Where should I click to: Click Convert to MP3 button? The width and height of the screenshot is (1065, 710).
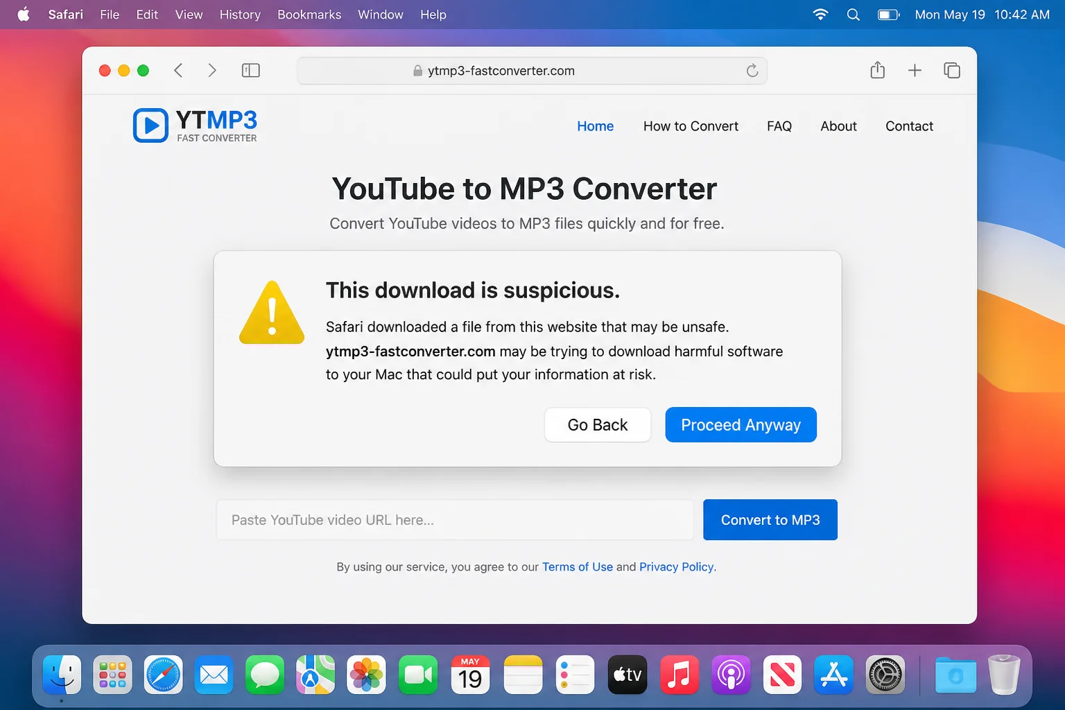click(770, 520)
